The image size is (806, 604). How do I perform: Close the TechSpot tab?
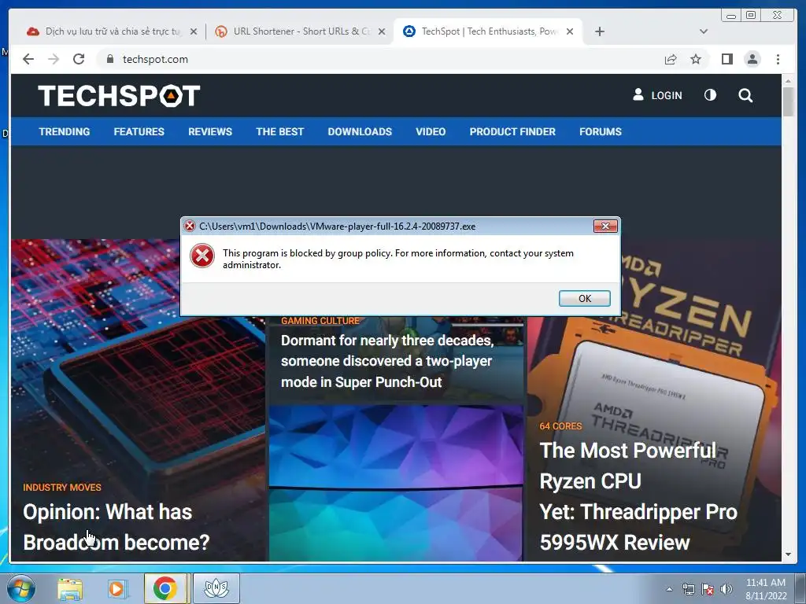click(570, 31)
